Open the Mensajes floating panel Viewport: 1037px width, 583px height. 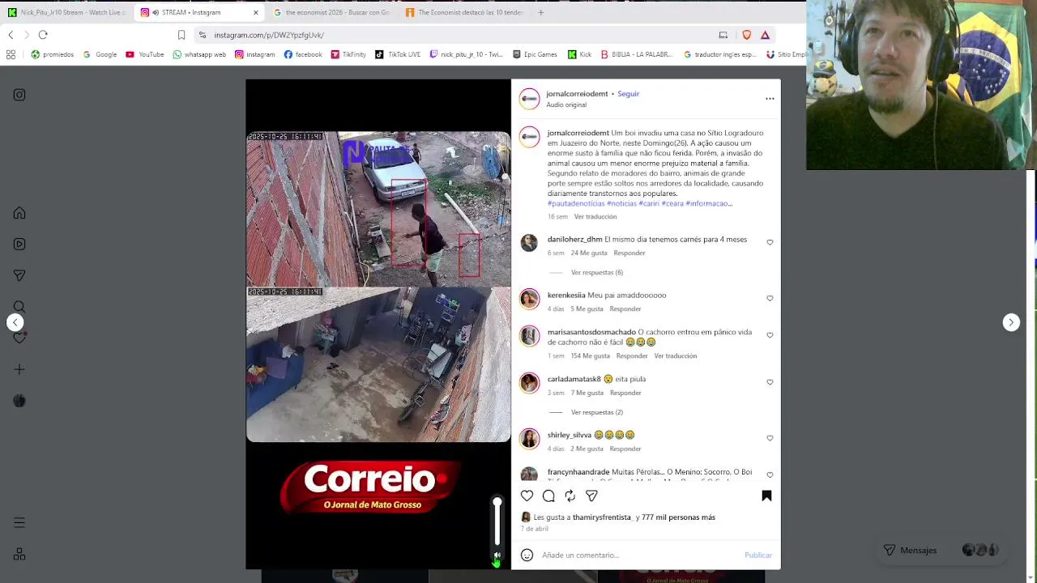pos(942,550)
